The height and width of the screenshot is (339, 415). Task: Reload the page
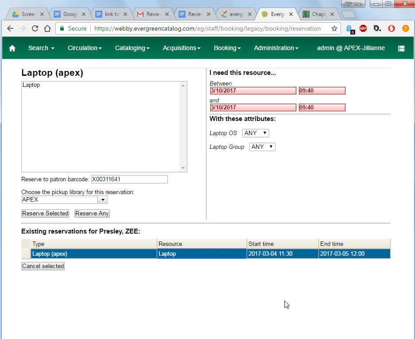[35, 28]
